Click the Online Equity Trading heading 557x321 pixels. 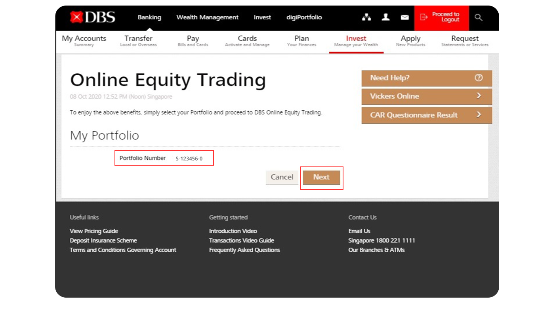click(168, 80)
